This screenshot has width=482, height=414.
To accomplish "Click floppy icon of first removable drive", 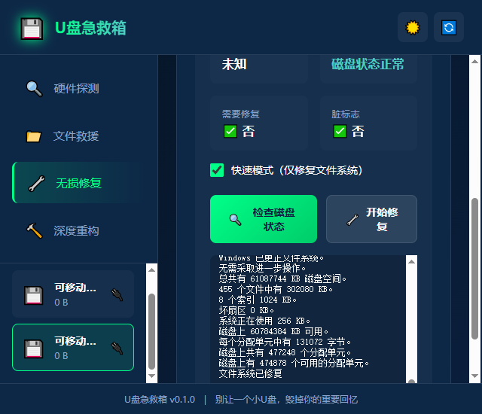I will pyautogui.click(x=33, y=295).
